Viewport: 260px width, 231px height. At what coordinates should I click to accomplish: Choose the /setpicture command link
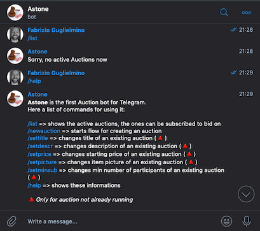point(42,162)
